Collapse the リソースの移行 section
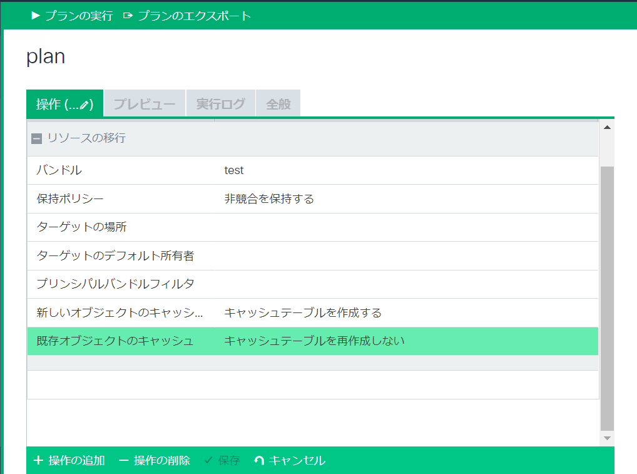Viewport: 637px width, 474px height. pos(36,138)
